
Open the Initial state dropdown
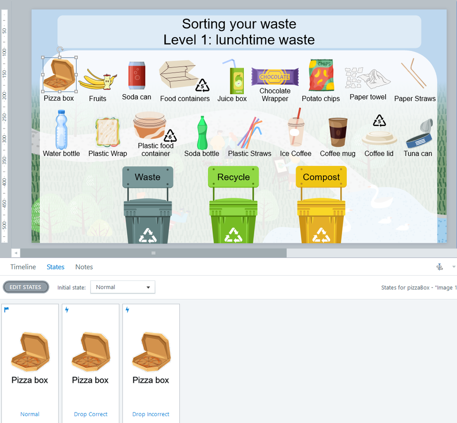(x=123, y=287)
